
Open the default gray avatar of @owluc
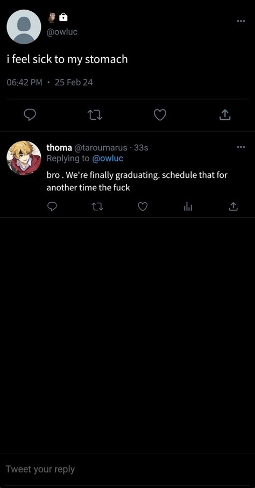(x=24, y=27)
